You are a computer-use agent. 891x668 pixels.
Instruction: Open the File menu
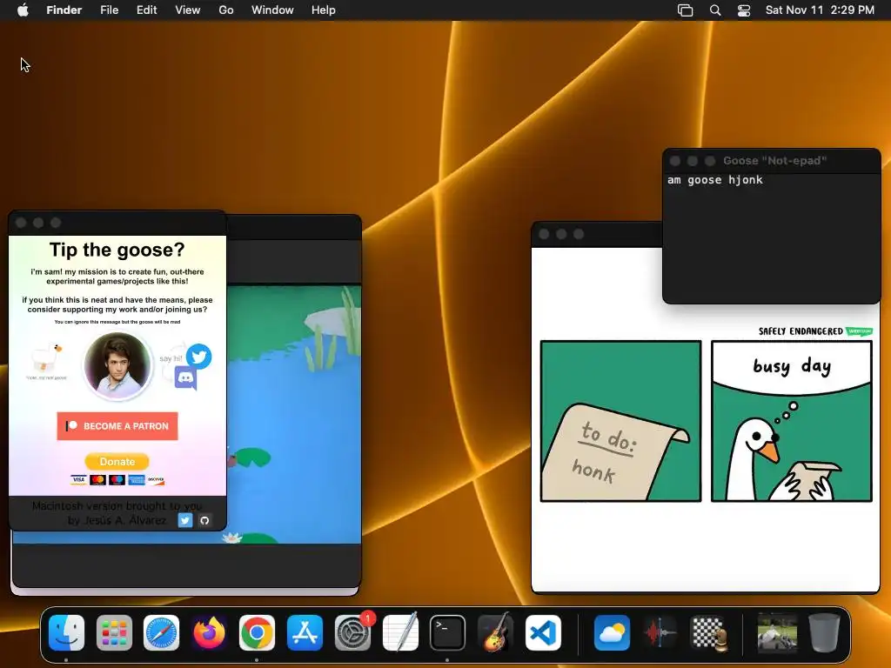pyautogui.click(x=109, y=10)
